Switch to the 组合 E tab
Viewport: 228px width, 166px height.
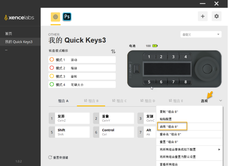[x=176, y=101]
